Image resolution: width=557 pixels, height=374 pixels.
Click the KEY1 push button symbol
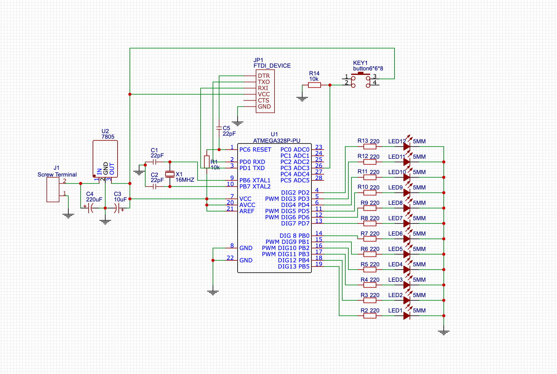(x=360, y=79)
